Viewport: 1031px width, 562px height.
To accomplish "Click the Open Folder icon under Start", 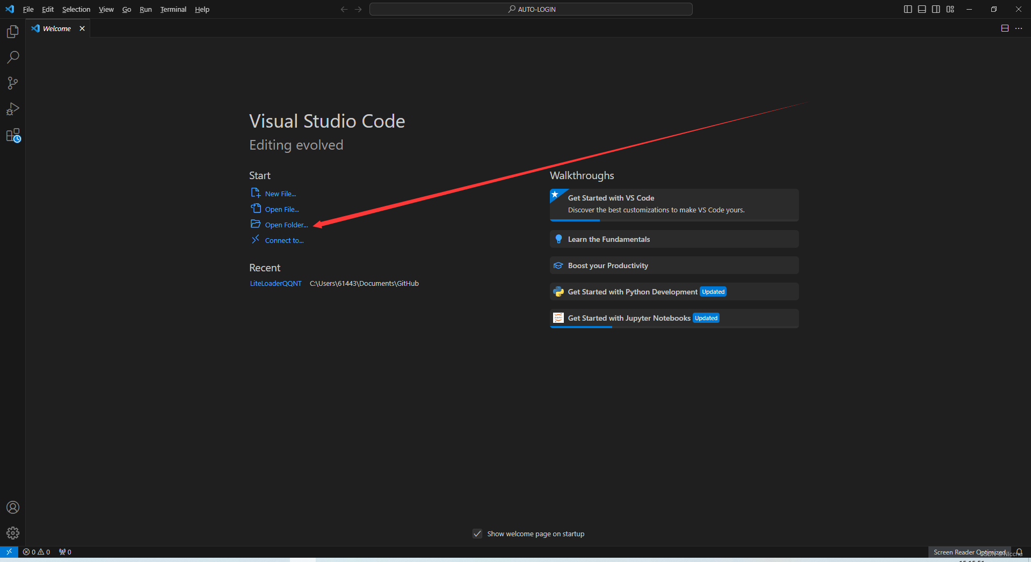I will [x=256, y=224].
